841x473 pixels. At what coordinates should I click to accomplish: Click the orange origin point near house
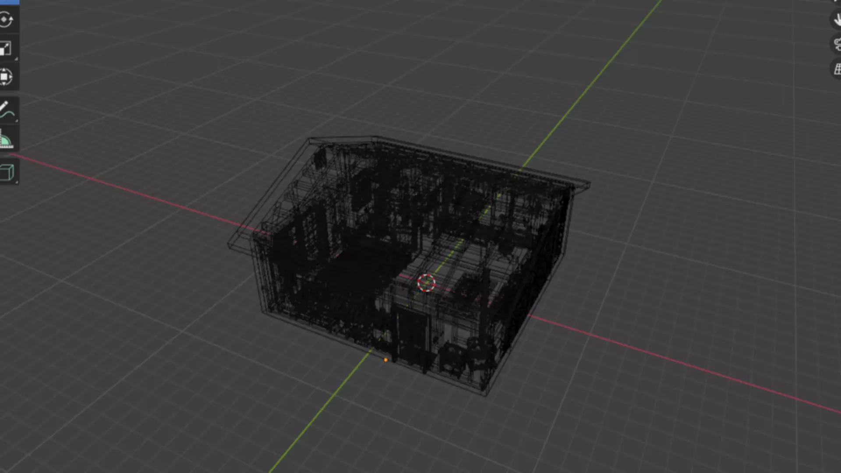(x=385, y=360)
